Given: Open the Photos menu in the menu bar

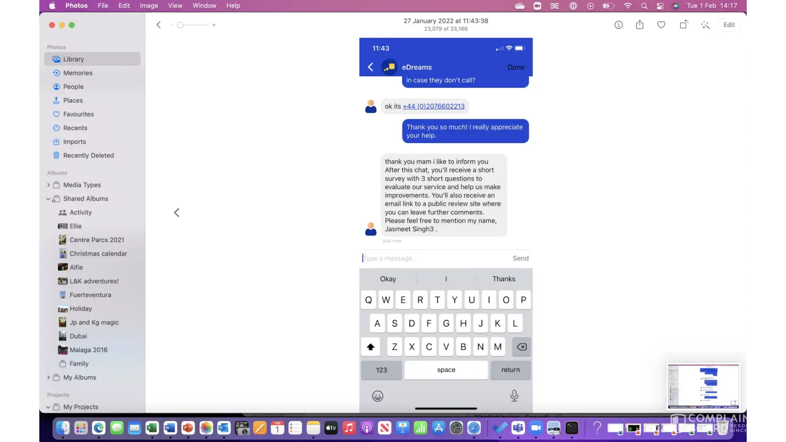Looking at the screenshot, I should coord(76,6).
